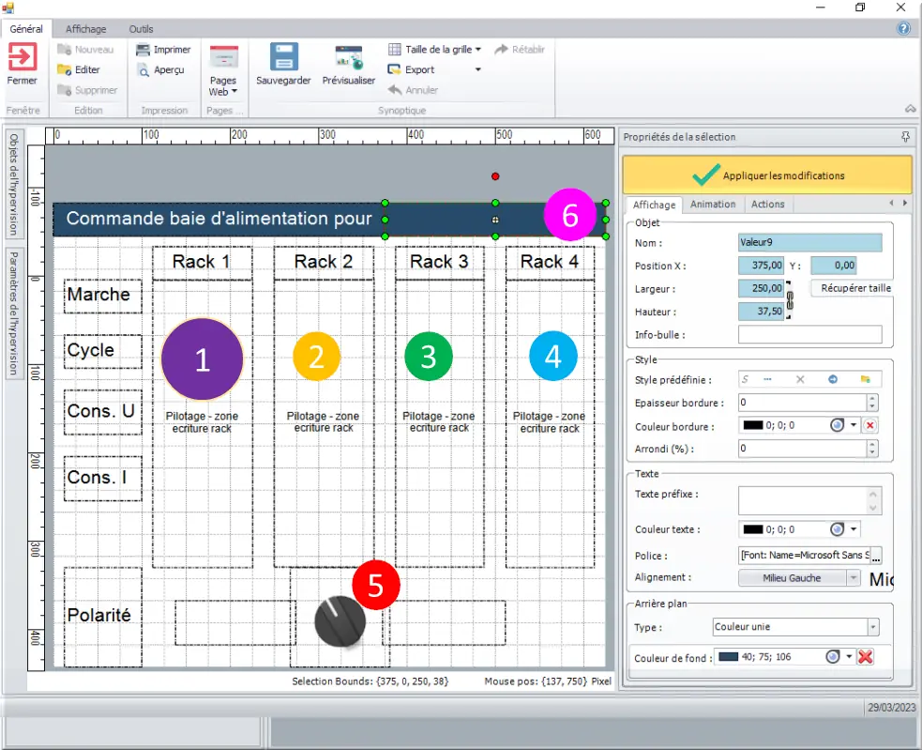Open the Type Couleur unie combo box
Screen dimensions: 922x750
coord(795,627)
